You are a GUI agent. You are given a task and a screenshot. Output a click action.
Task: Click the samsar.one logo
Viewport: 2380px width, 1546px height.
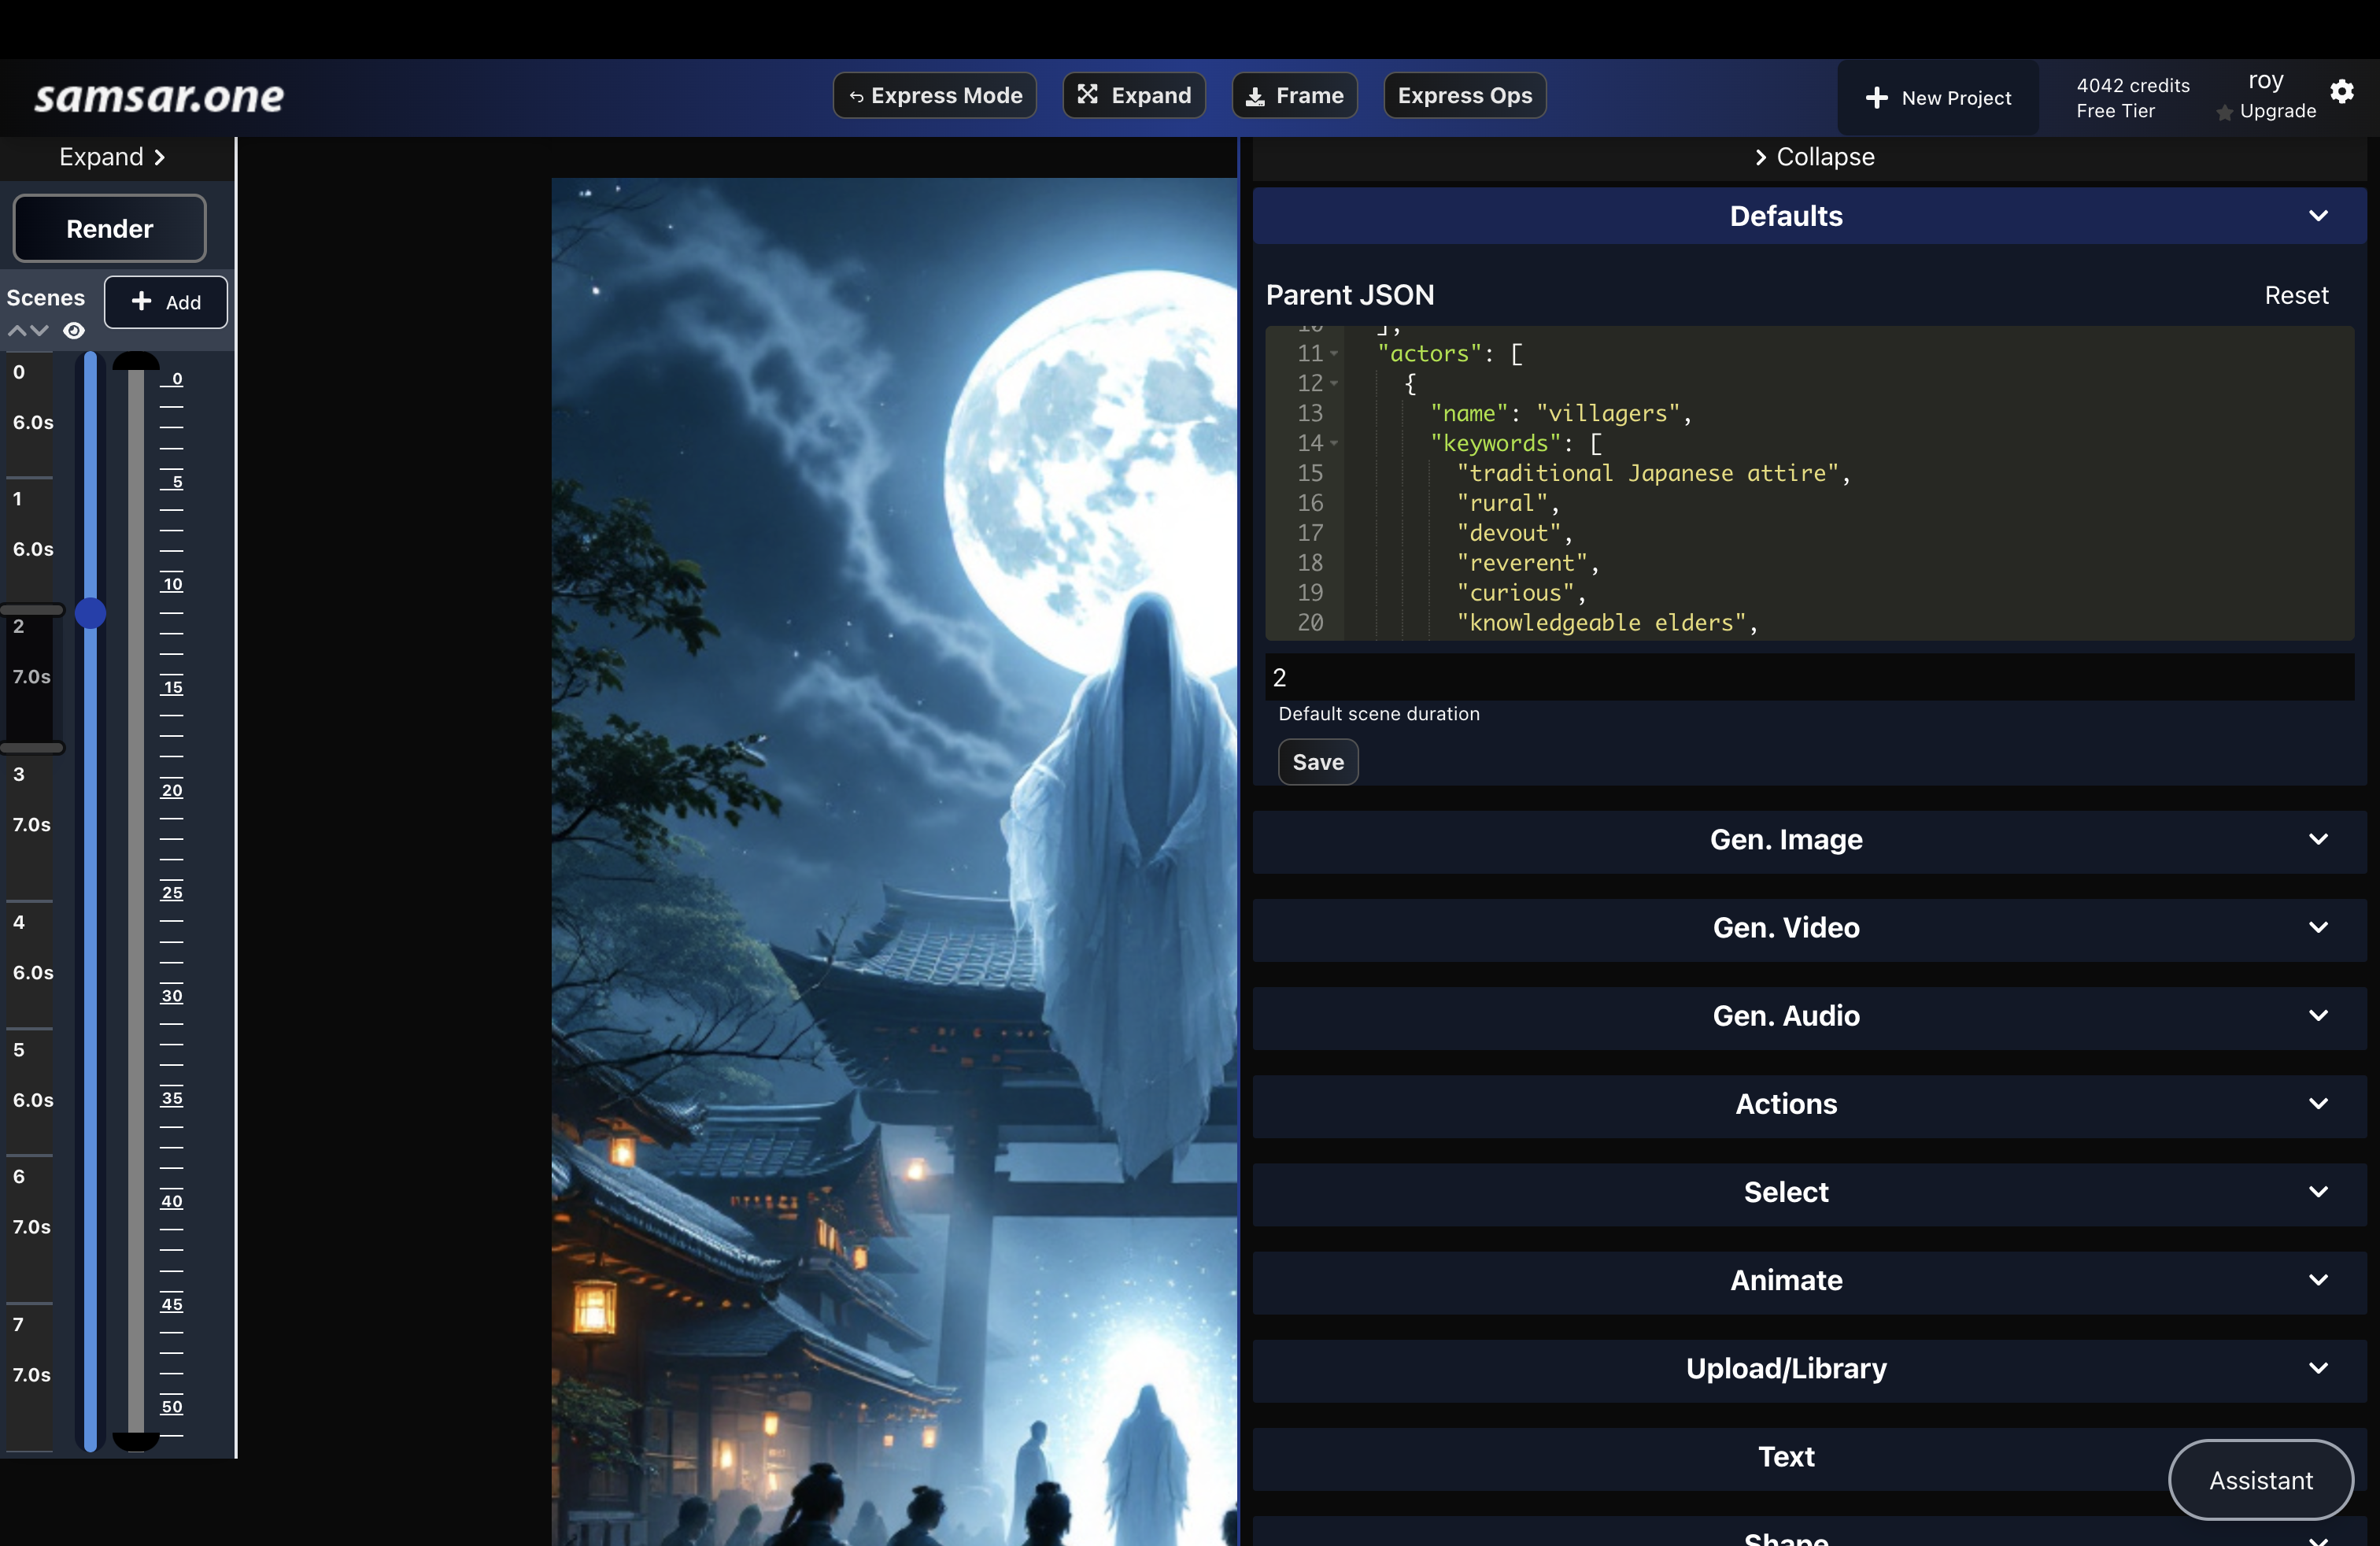click(159, 96)
